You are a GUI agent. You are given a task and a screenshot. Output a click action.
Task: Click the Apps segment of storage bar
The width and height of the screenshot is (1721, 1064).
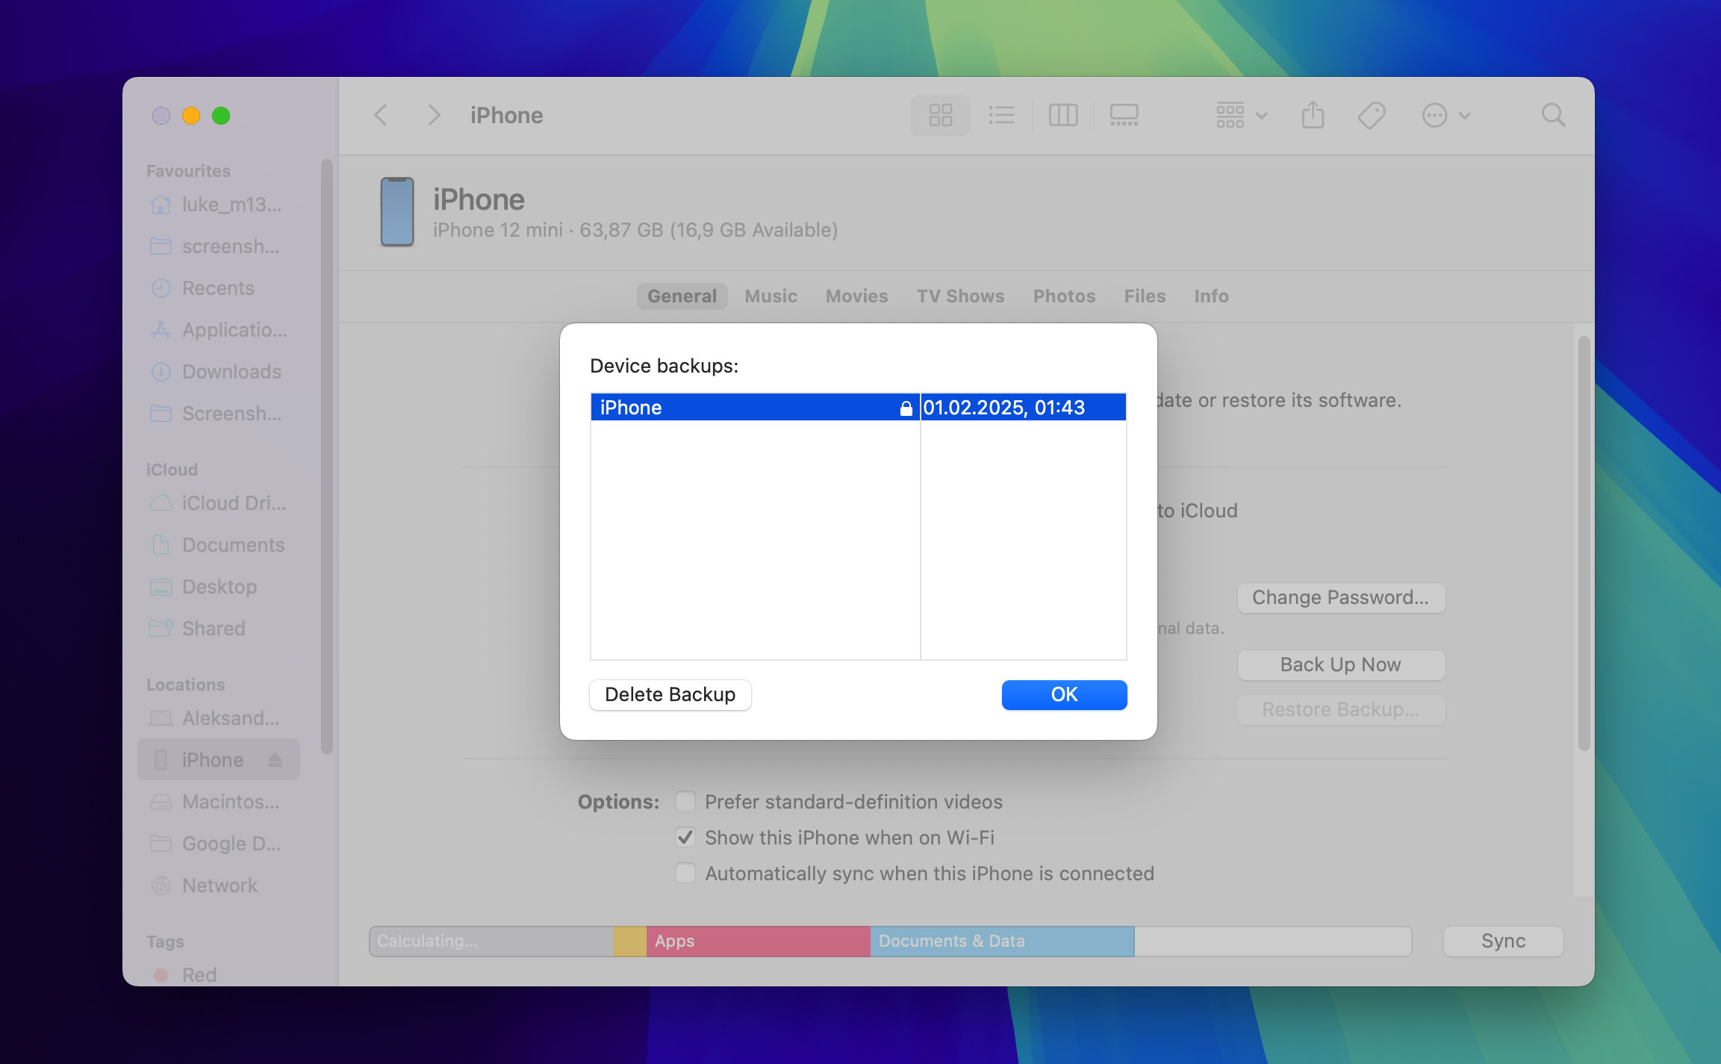click(x=758, y=942)
